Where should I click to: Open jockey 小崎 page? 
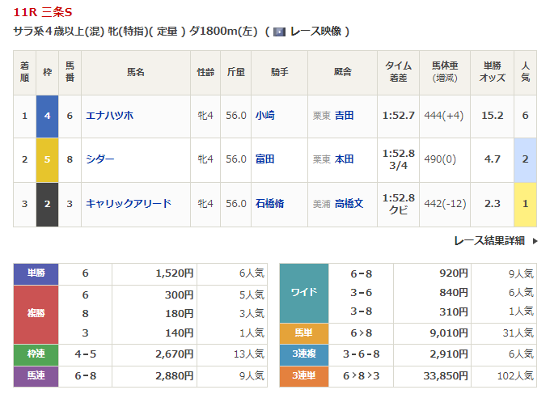coord(264,116)
